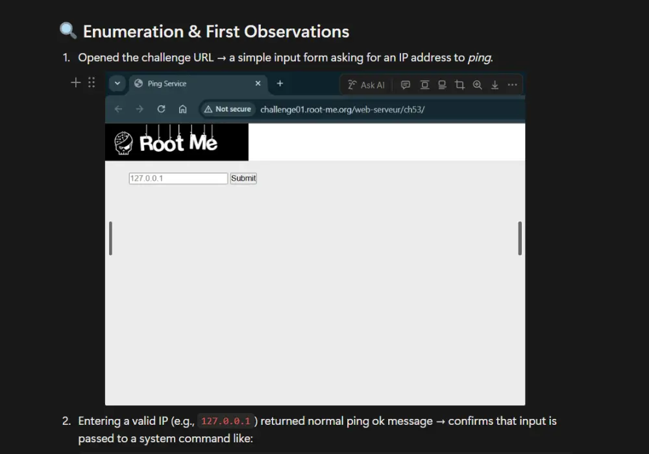Open the more options ellipsis menu
Image resolution: width=649 pixels, height=454 pixels.
click(513, 85)
